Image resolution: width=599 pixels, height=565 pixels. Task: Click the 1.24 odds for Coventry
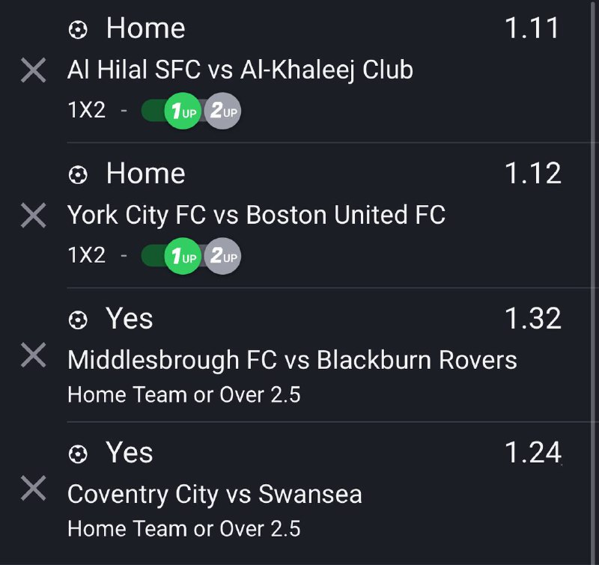click(x=532, y=453)
